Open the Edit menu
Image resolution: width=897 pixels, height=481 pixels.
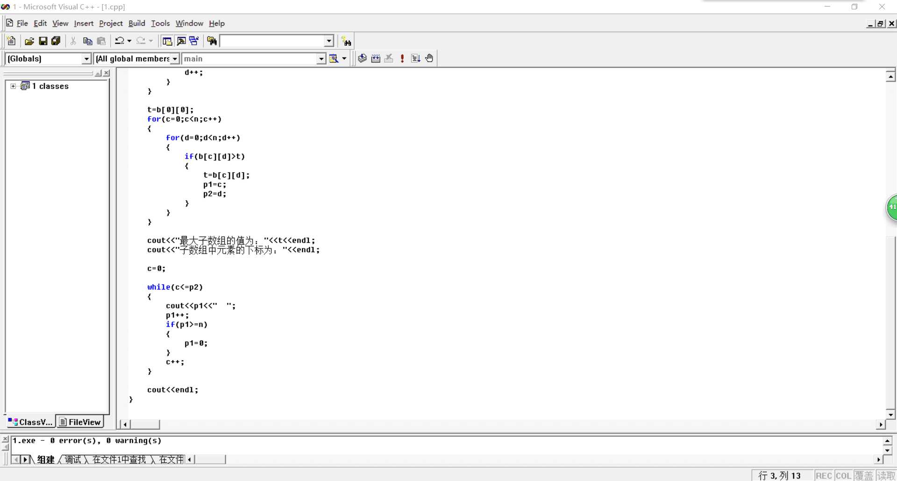pos(40,23)
